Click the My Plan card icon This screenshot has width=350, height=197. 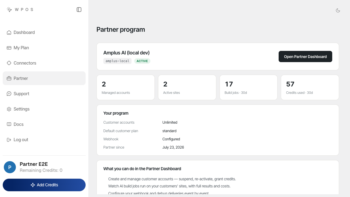pos(9,48)
